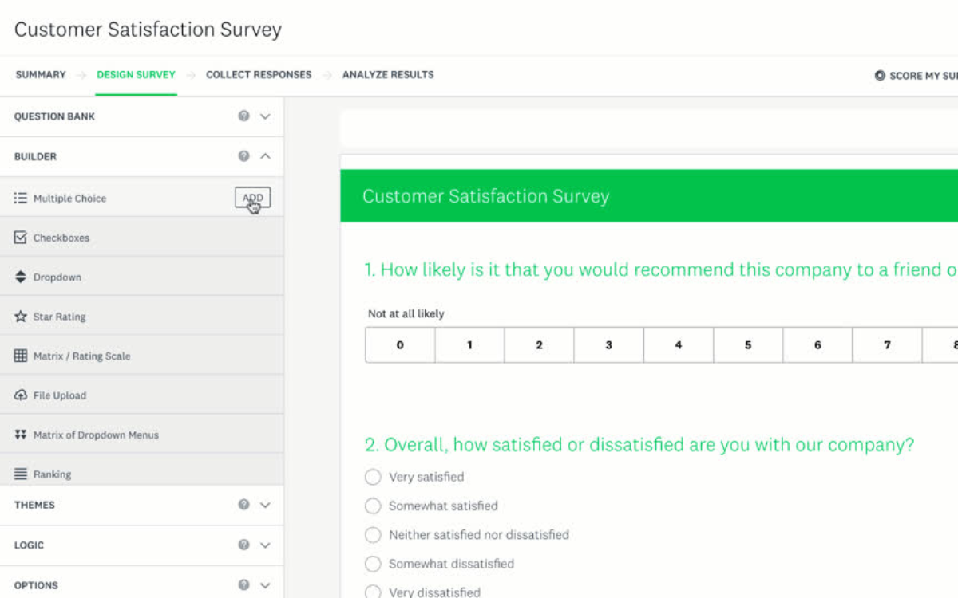Click the Matrix / Rating Scale grid icon
Image resolution: width=958 pixels, height=598 pixels.
click(21, 356)
